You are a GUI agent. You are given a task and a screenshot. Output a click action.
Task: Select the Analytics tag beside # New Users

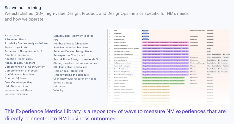pyautogui.click(x=145, y=34)
